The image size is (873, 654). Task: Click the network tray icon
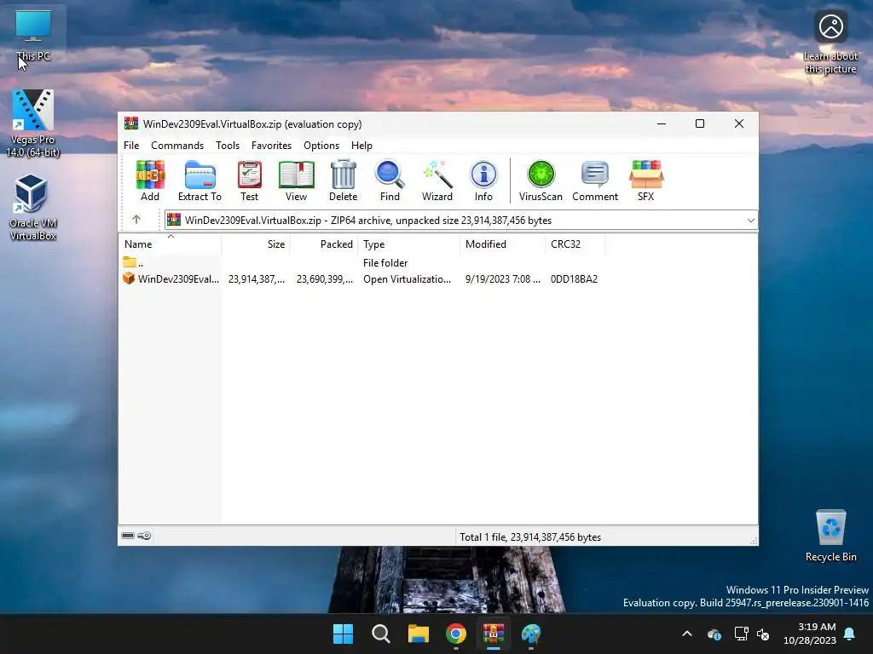[x=741, y=634]
